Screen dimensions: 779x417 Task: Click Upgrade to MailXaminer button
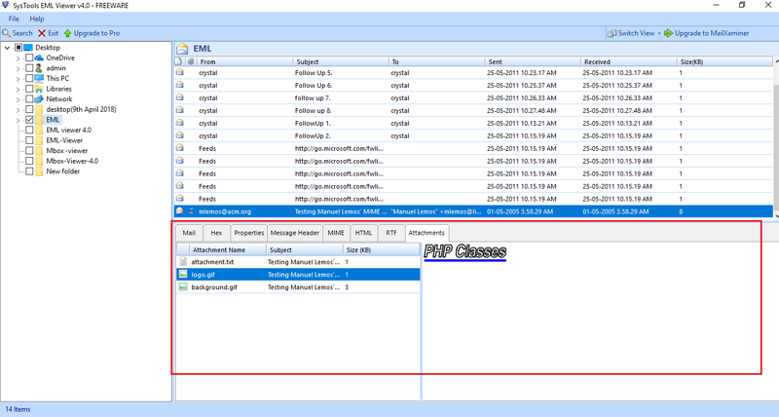706,33
